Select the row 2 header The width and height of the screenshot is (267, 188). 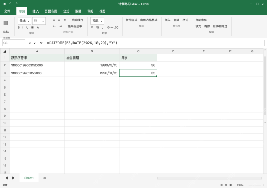[5, 65]
